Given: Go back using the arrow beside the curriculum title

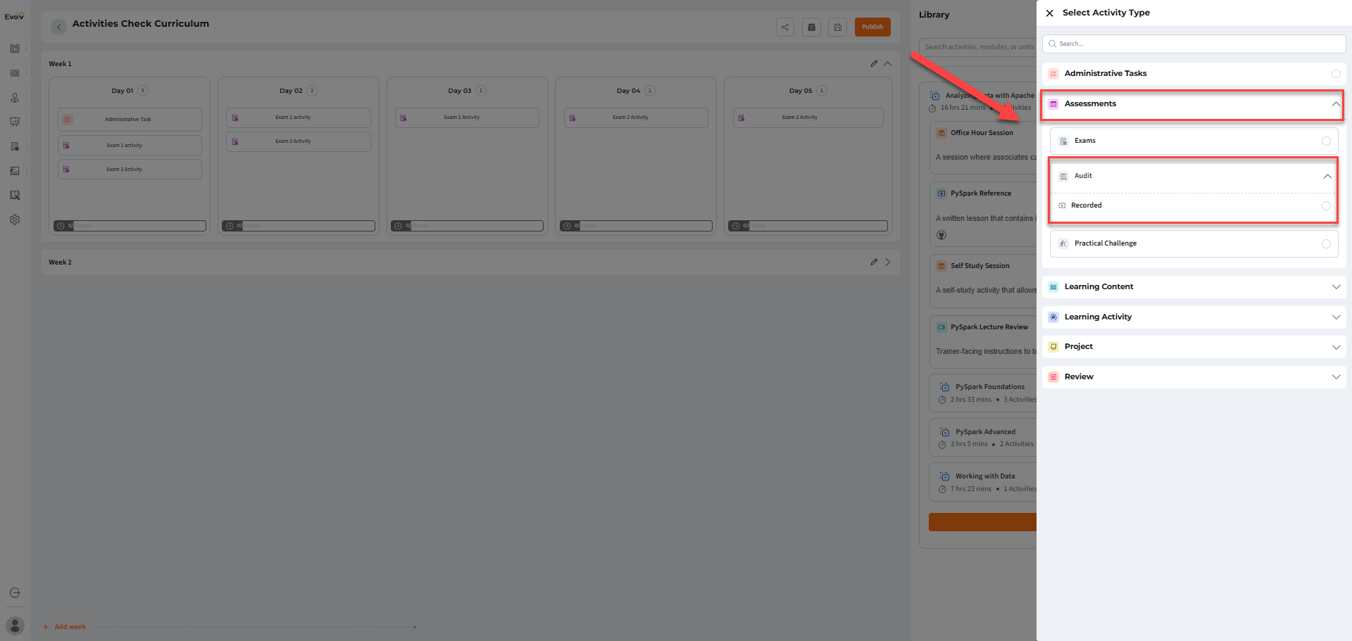Looking at the screenshot, I should (59, 27).
